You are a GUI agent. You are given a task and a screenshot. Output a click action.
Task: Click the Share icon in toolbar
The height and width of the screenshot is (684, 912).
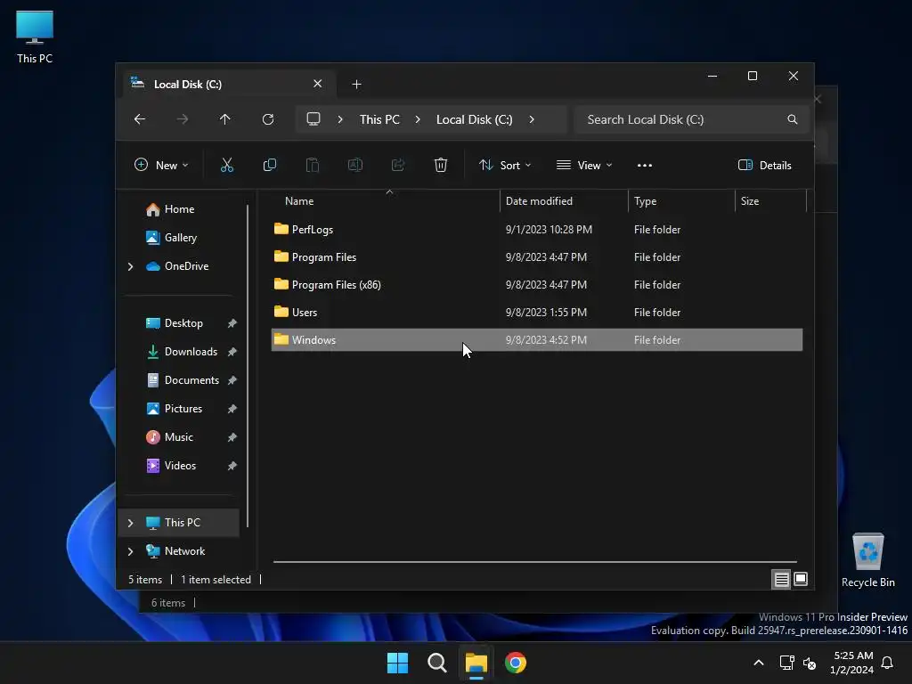398,165
